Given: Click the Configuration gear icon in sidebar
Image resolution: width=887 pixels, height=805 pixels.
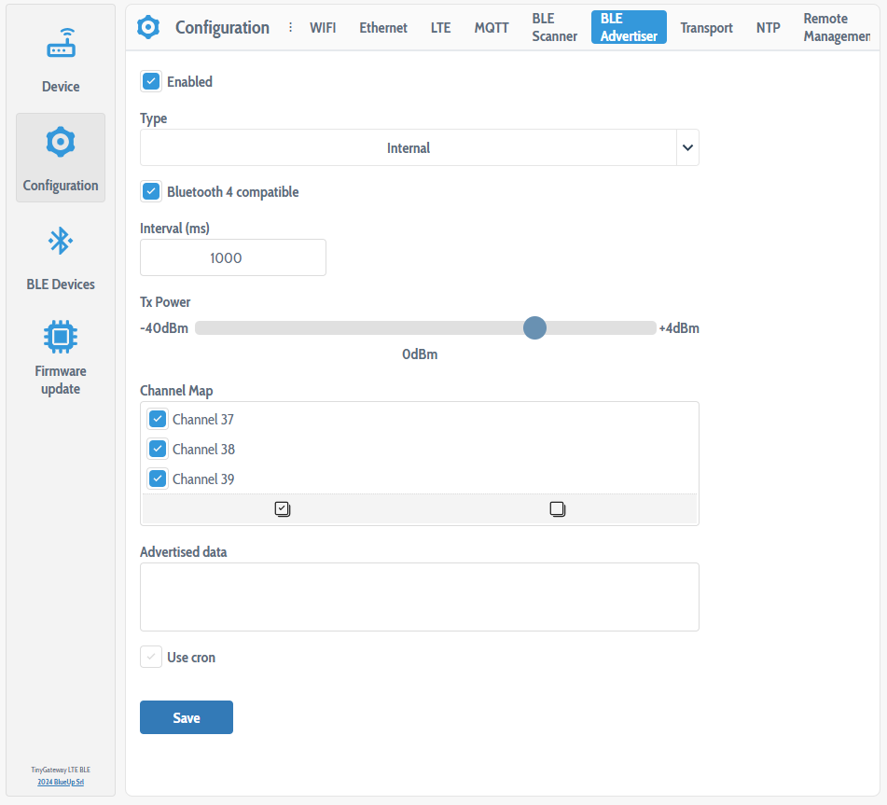Looking at the screenshot, I should [x=61, y=143].
